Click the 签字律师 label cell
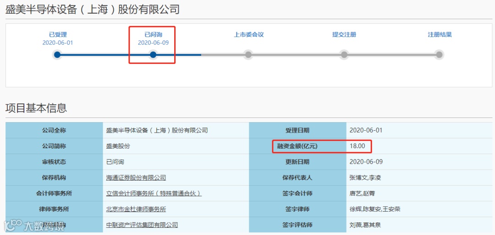 pyautogui.click(x=297, y=209)
